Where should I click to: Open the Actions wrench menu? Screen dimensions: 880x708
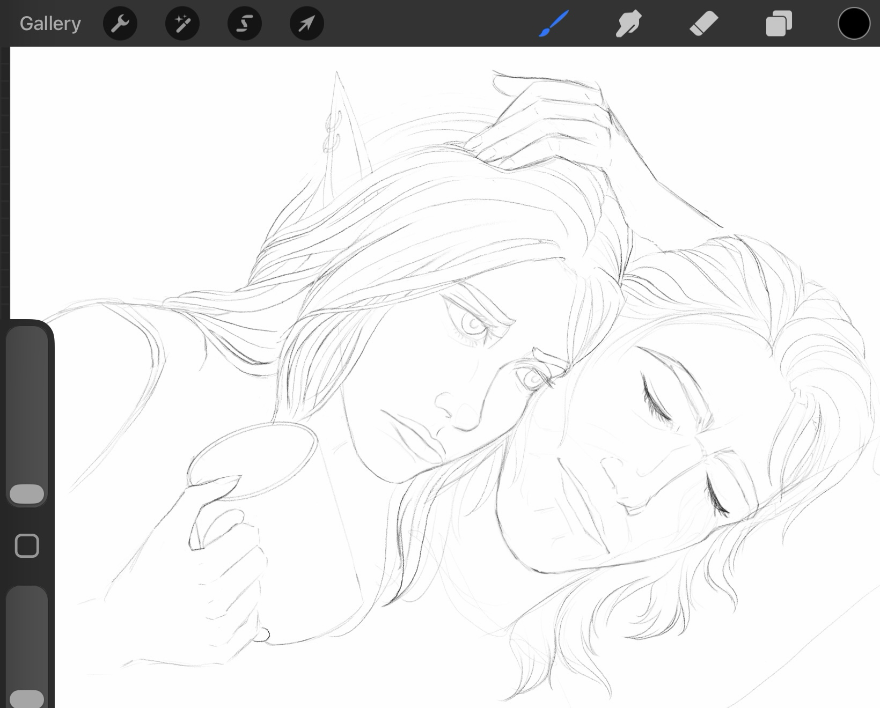(120, 24)
